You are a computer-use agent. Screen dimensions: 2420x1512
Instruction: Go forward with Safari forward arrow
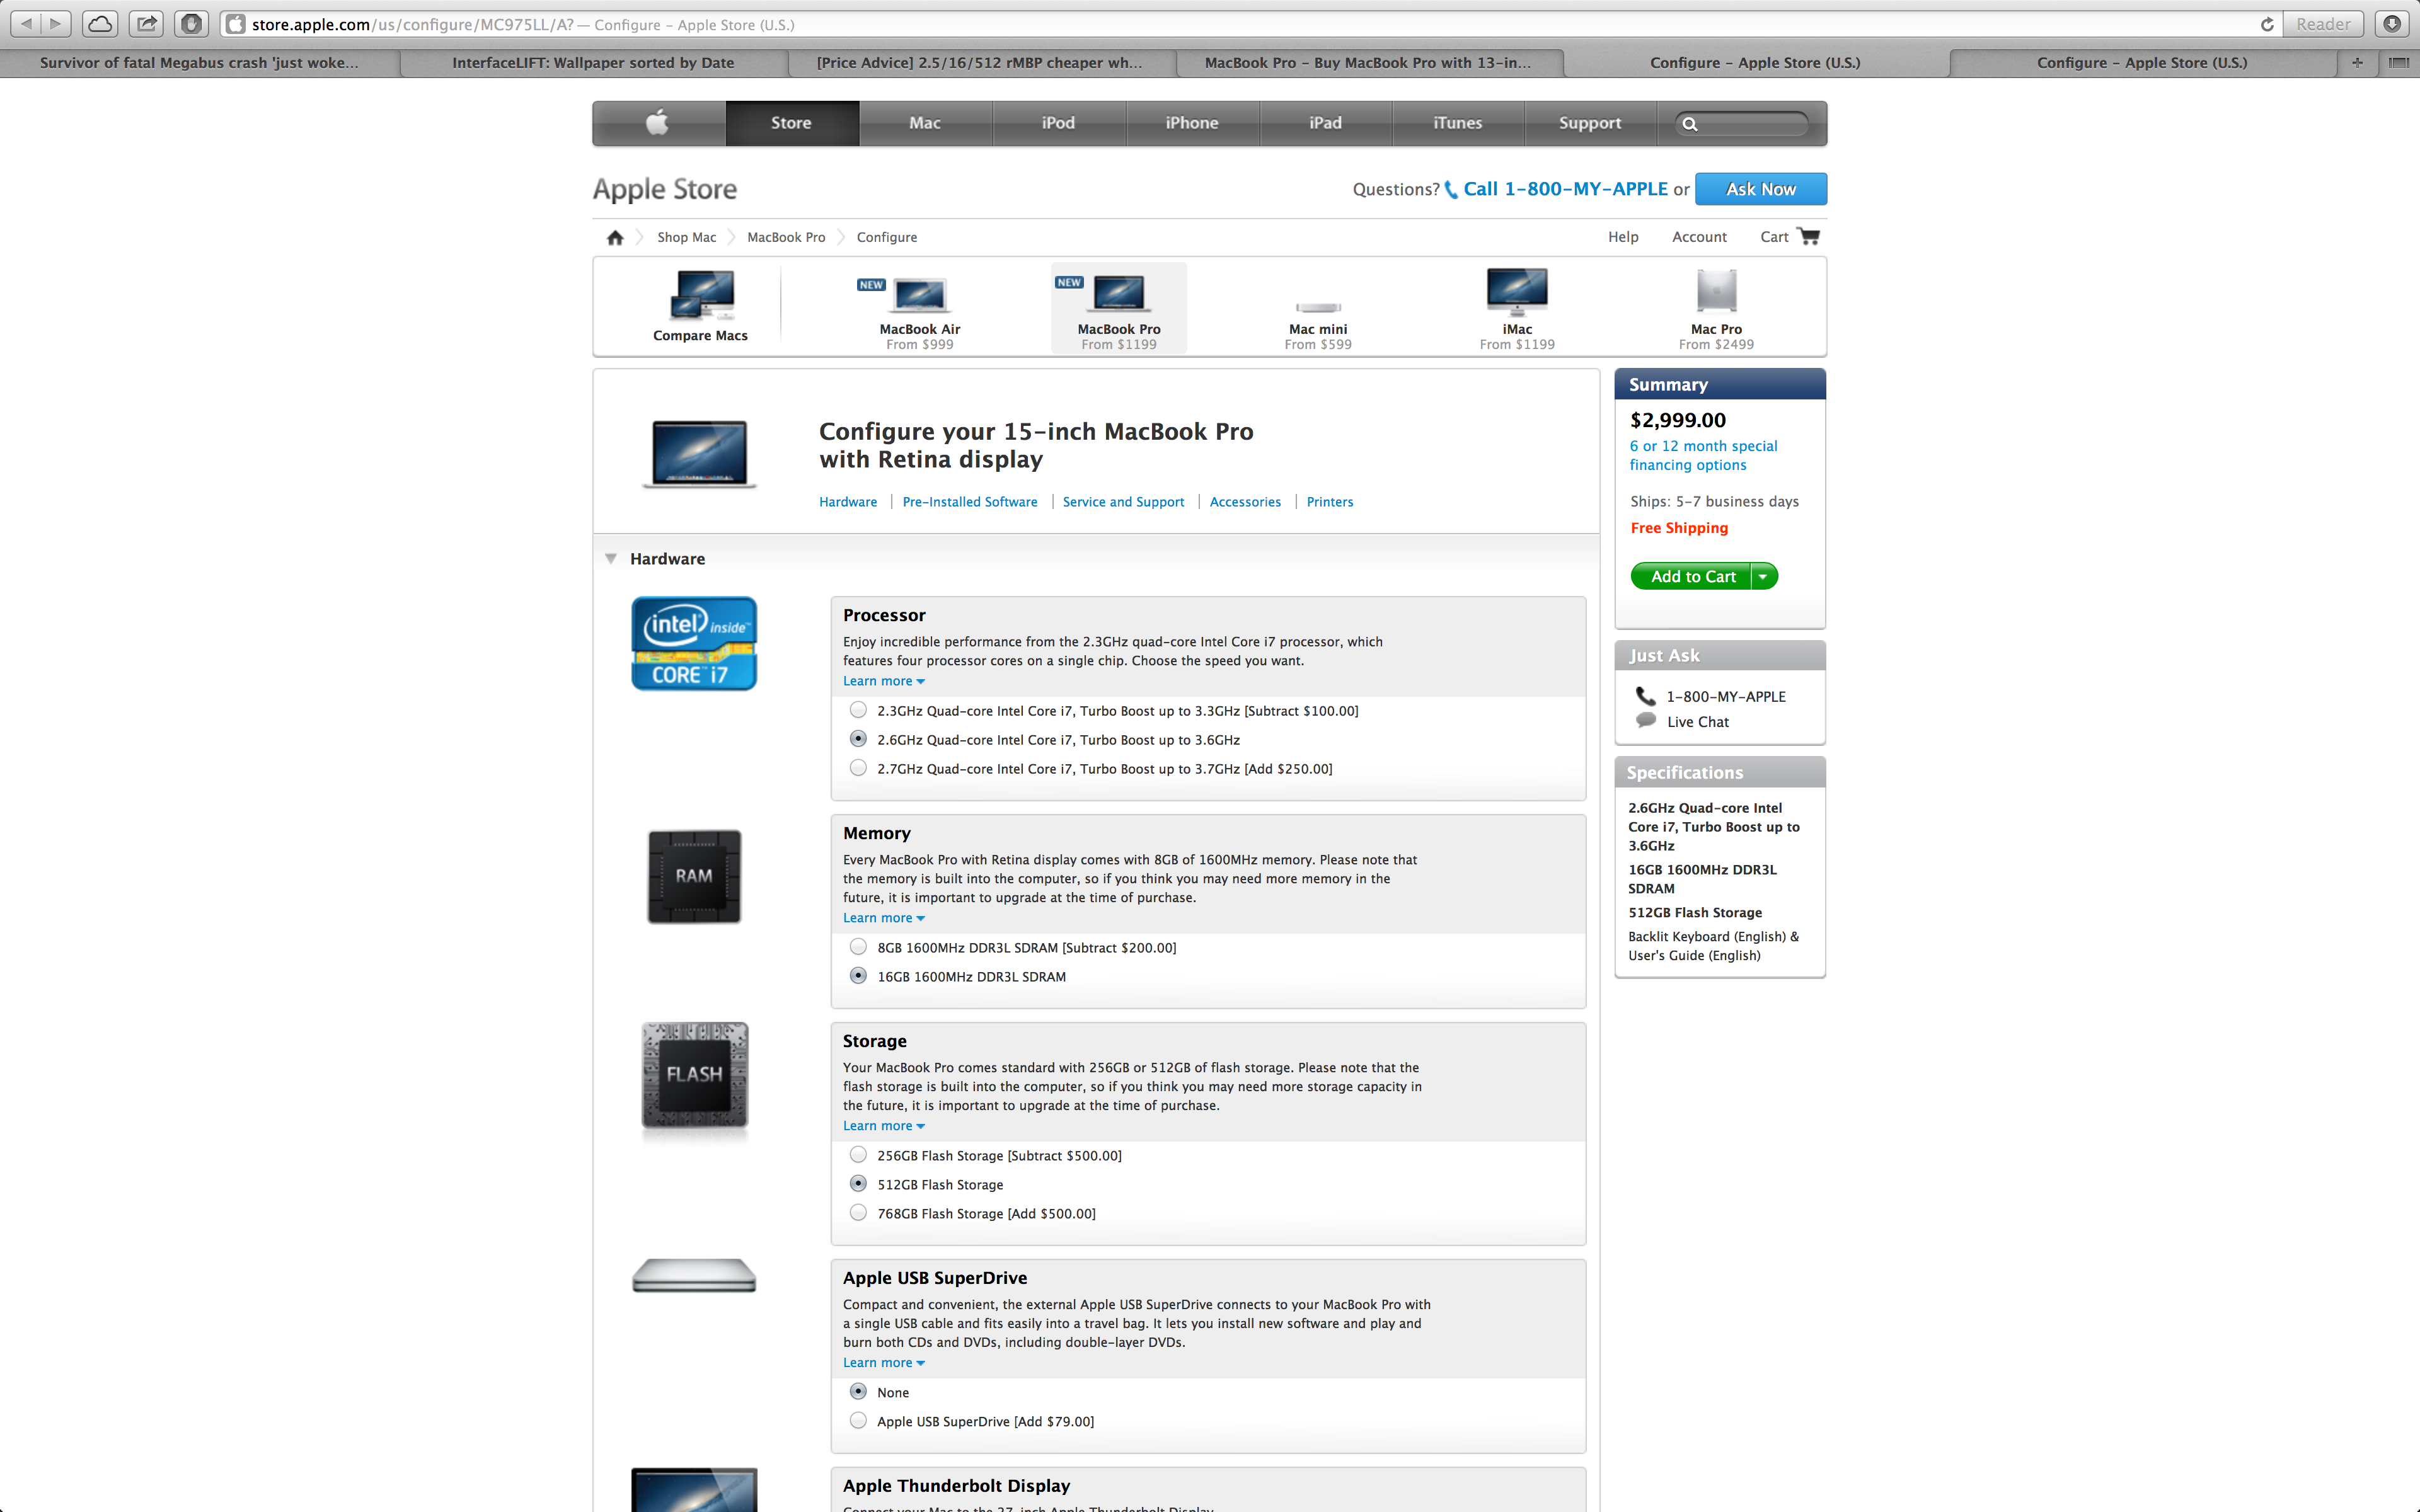[x=56, y=23]
